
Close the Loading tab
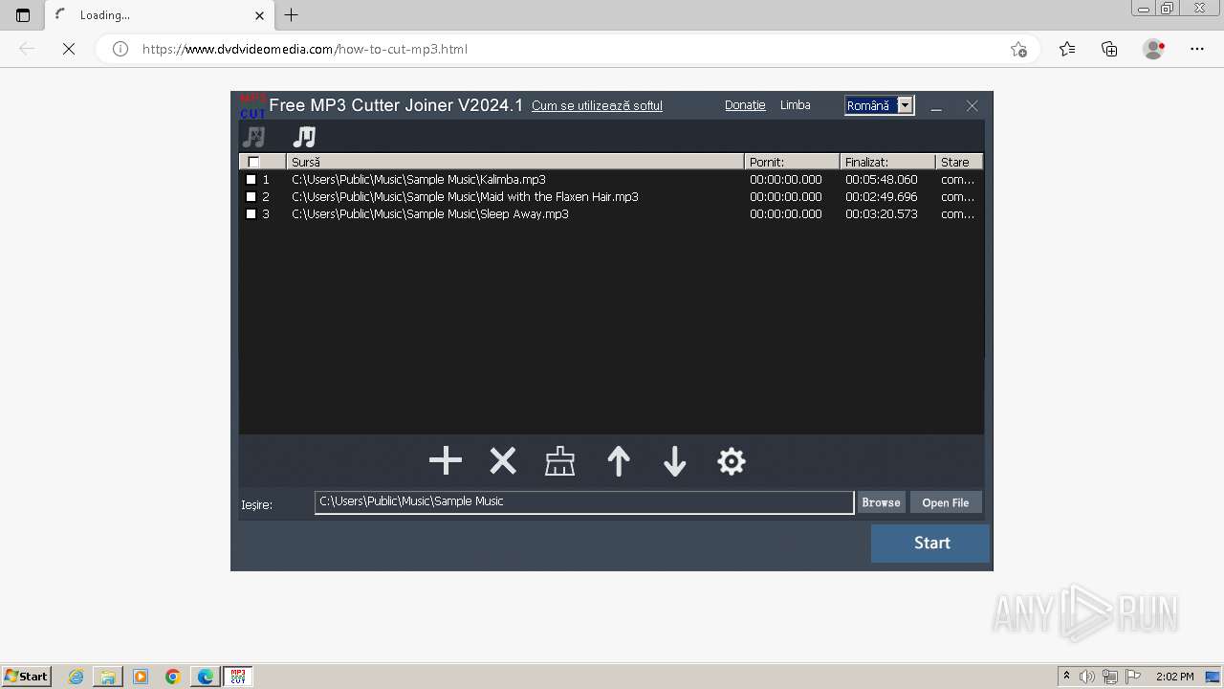[259, 15]
